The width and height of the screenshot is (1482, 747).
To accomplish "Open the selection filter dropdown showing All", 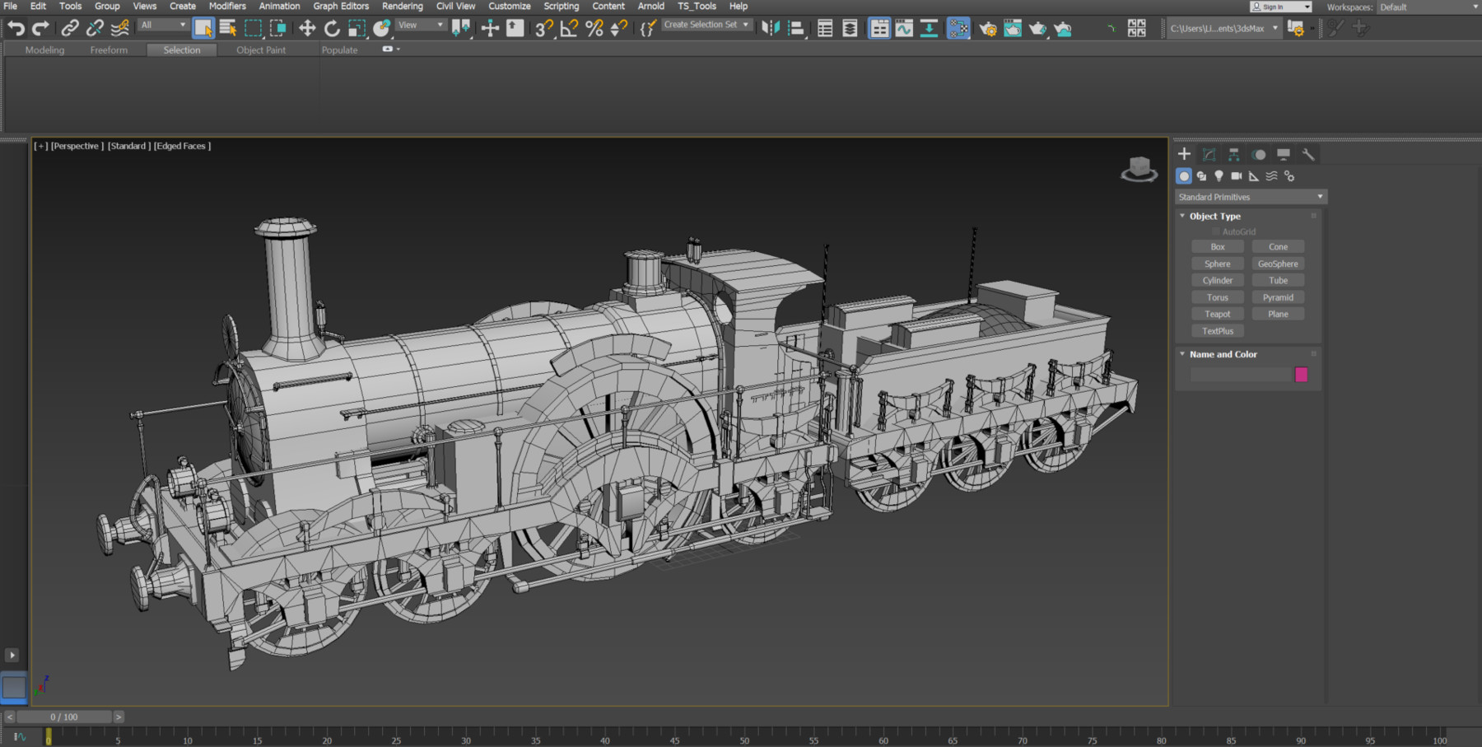I will tap(161, 25).
